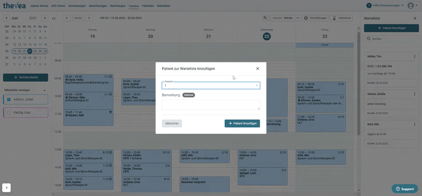The image size is (422, 196).
Task: Open the help question mark icon
Action: (x=369, y=5)
